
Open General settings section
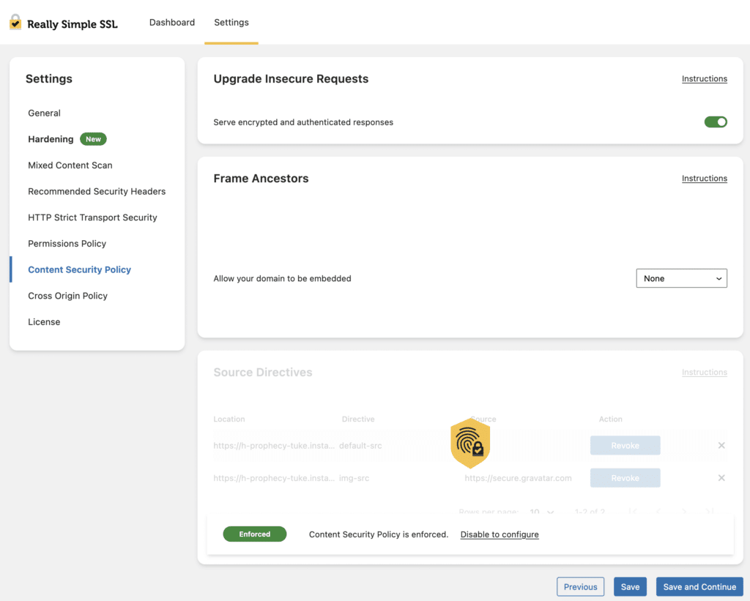(x=44, y=113)
